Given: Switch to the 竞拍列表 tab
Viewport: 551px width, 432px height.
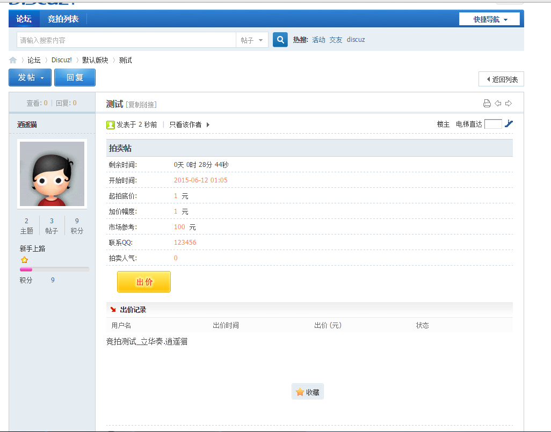Looking at the screenshot, I should point(63,19).
